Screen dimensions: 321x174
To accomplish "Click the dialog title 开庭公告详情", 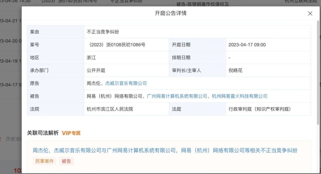I will click(x=171, y=13).
